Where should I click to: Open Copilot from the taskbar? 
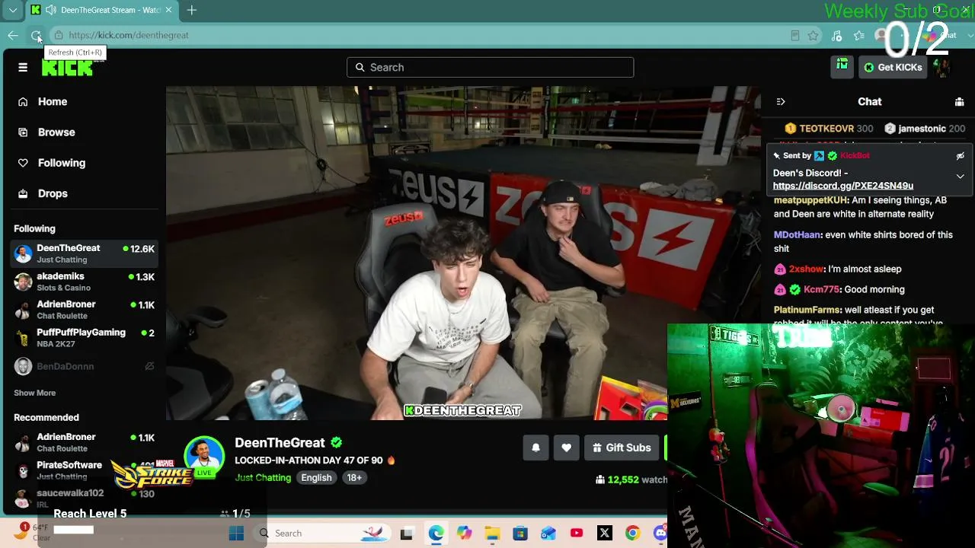click(x=464, y=534)
